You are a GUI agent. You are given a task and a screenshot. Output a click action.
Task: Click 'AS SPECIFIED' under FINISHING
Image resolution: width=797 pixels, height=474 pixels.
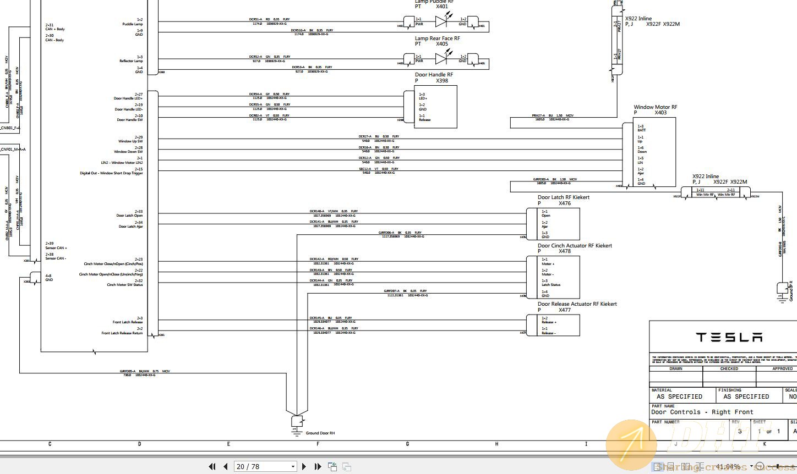point(746,396)
